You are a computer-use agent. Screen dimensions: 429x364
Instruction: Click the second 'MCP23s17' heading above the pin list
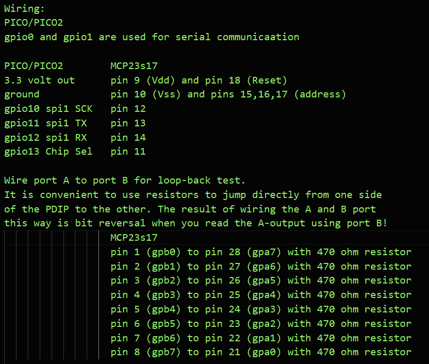click(134, 237)
